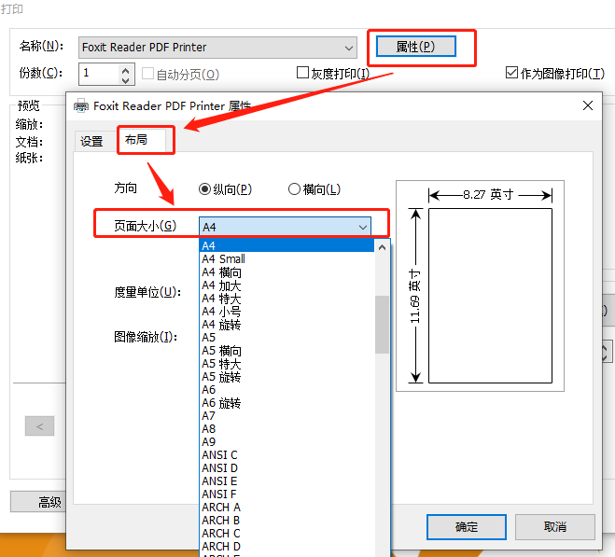
Task: Pick A4 加大 from the list
Action: coord(287,285)
